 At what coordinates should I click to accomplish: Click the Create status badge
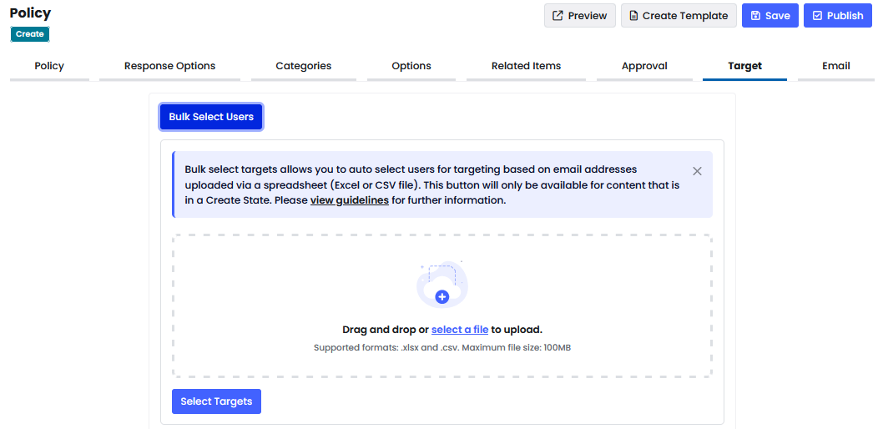(x=30, y=34)
